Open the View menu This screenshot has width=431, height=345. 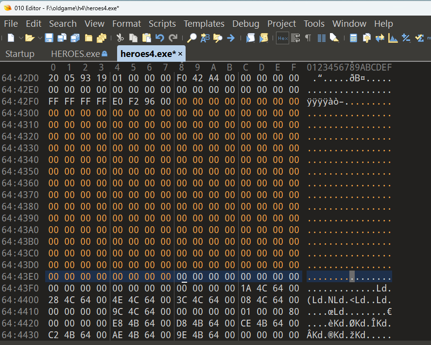(x=95, y=24)
